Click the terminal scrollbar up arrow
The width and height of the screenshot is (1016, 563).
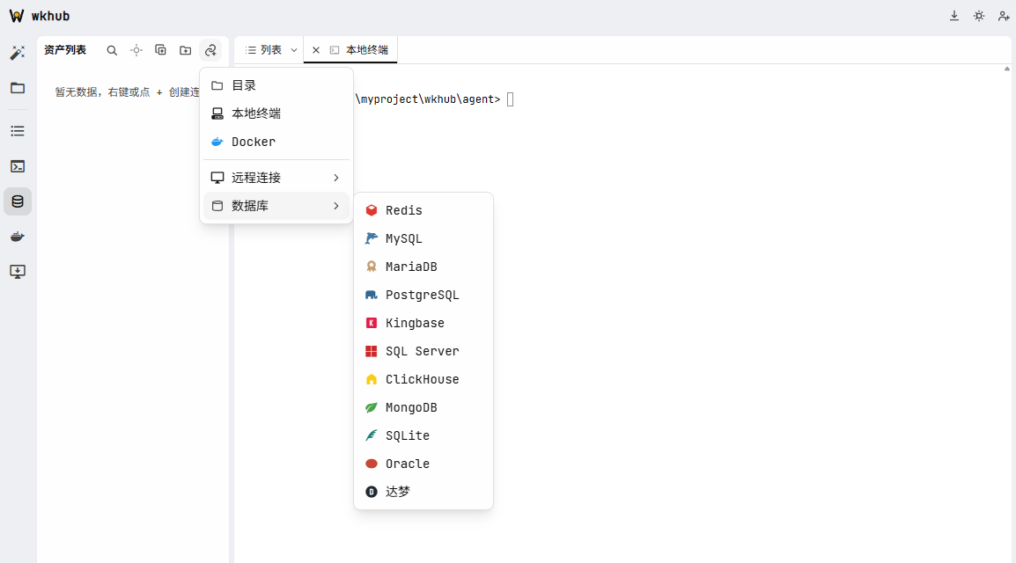1007,69
